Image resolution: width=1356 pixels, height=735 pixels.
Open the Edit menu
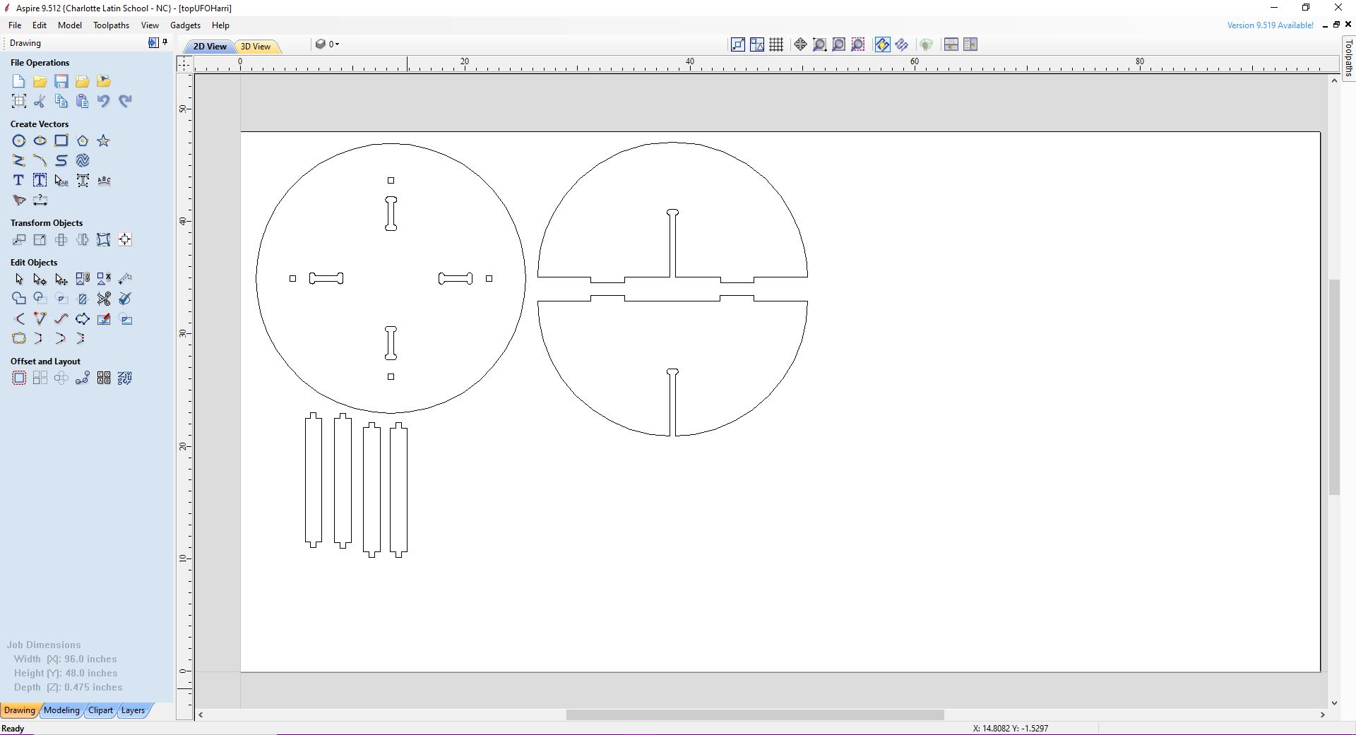click(40, 25)
